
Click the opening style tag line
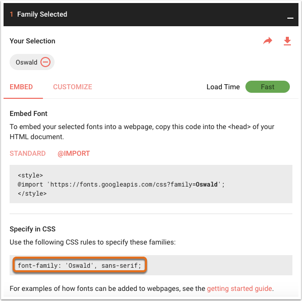(x=30, y=175)
